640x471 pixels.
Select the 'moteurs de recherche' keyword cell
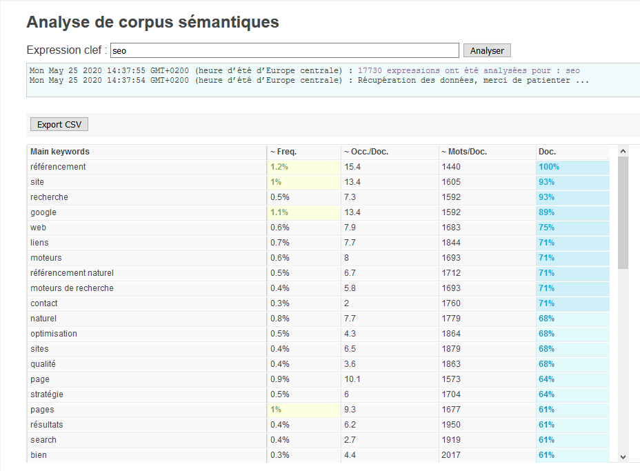146,288
